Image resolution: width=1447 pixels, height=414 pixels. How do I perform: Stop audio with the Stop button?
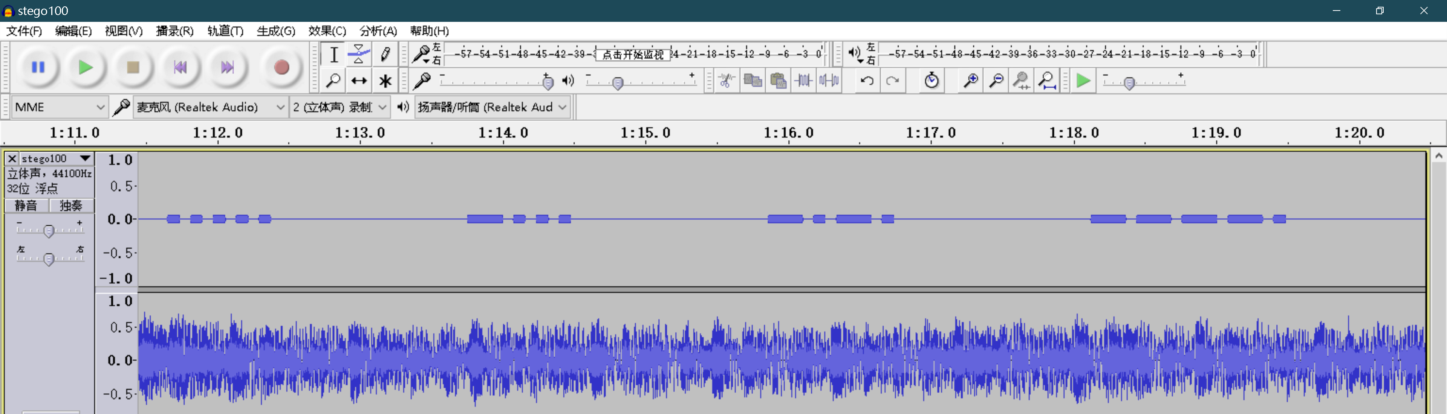pyautogui.click(x=133, y=67)
